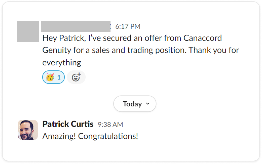Click the 9:38 AM timestamp

[110, 125]
